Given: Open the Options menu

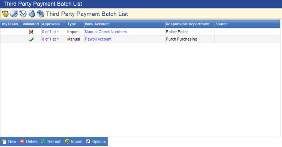Looking at the screenshot, I should pos(96,141).
